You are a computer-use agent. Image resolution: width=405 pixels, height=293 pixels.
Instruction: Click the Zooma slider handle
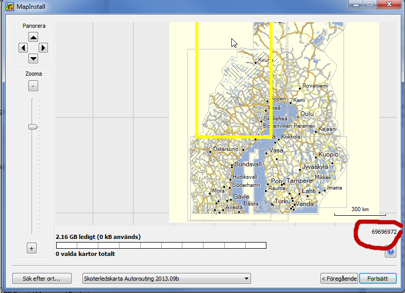click(x=32, y=126)
